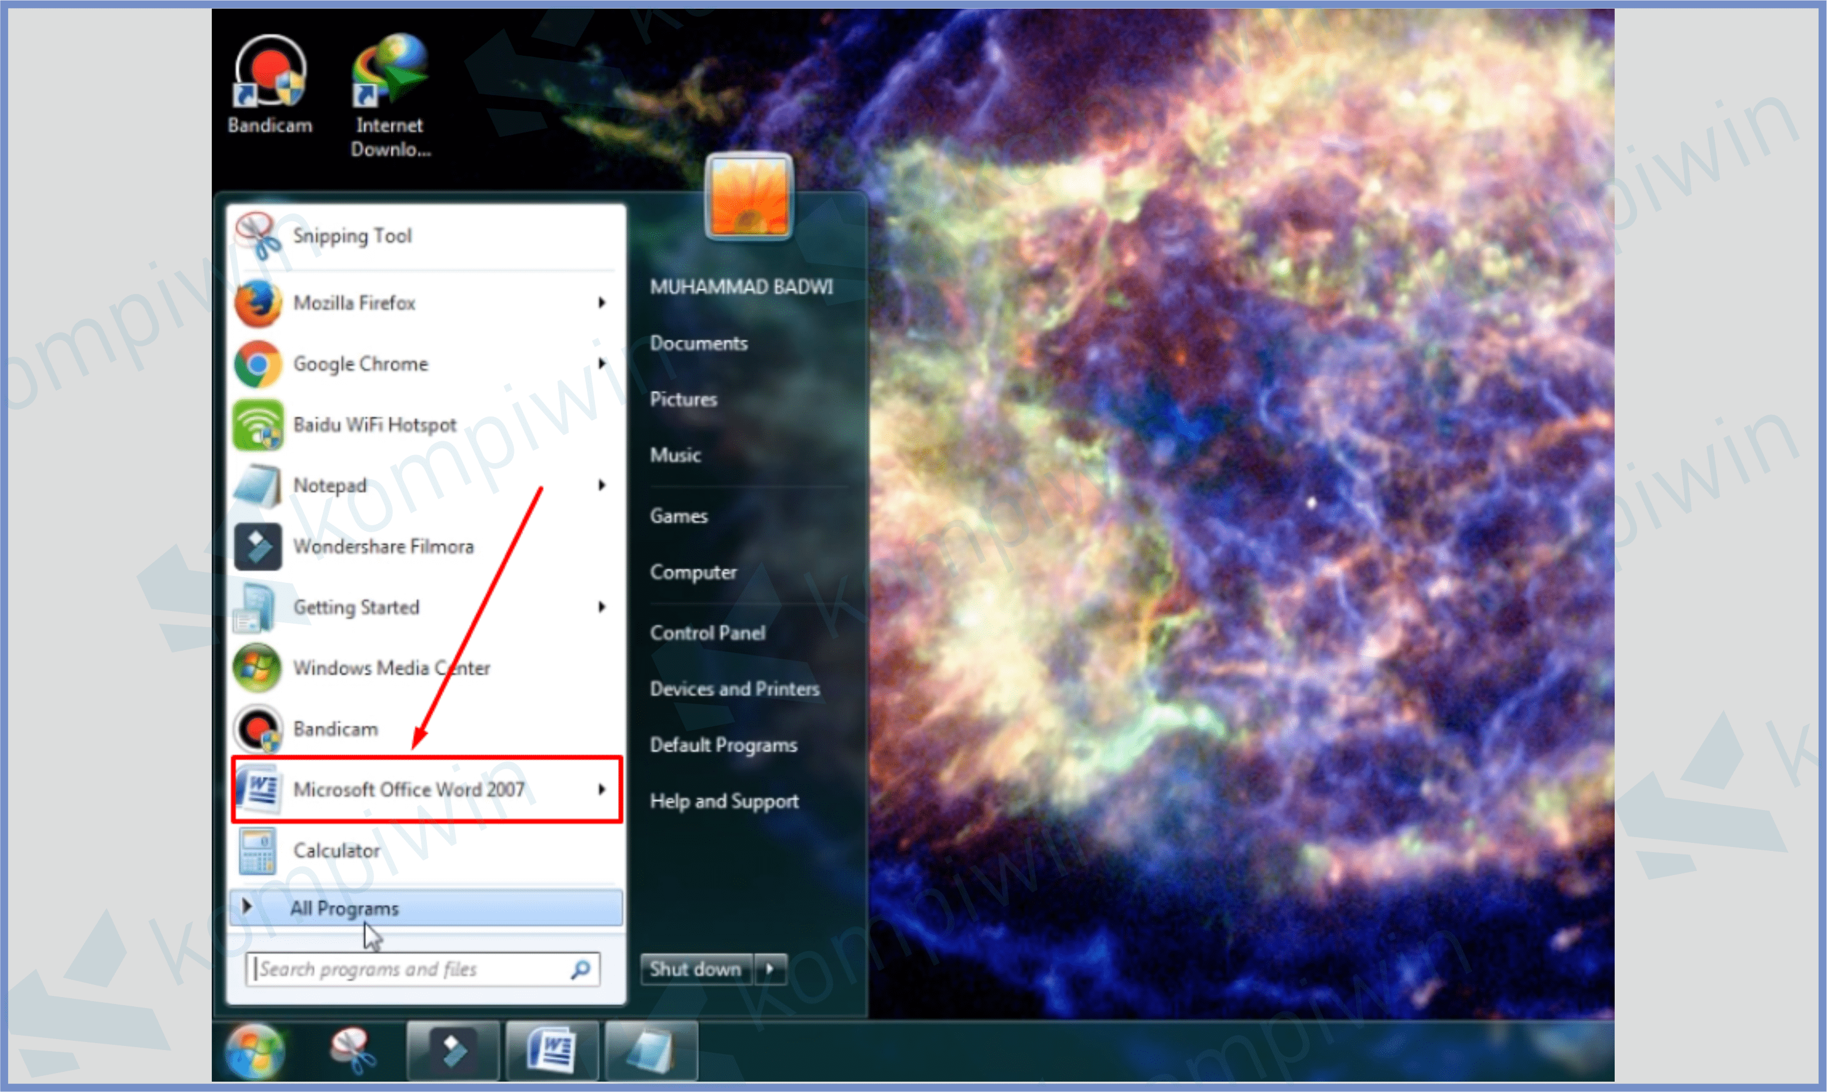Open Bandicam desktop shortcut icon
Screen dimensions: 1827x1092
[269, 71]
